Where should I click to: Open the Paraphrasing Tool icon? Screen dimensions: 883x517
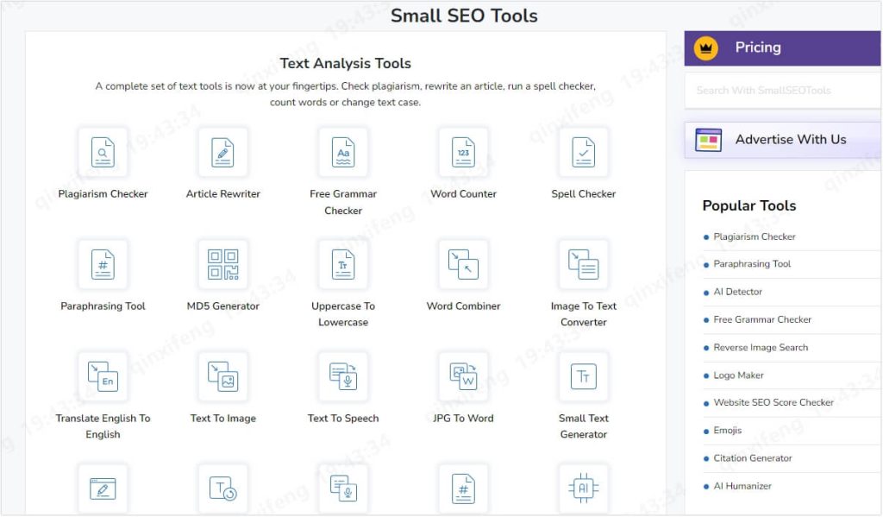pos(103,264)
